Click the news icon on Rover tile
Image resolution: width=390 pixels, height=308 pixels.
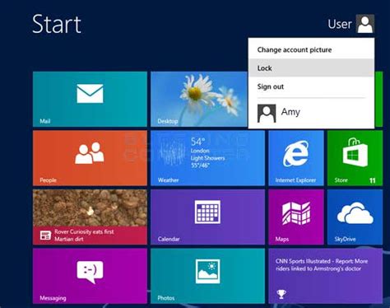(x=45, y=236)
